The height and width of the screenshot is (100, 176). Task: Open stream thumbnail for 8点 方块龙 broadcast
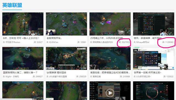23,24
